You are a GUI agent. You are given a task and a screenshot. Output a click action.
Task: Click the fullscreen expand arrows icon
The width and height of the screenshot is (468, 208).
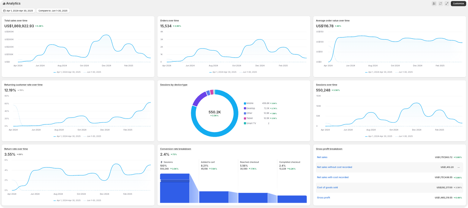[447, 4]
